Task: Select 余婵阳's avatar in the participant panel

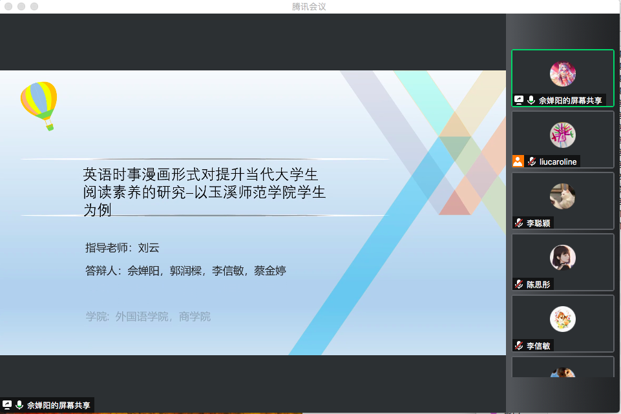Action: pyautogui.click(x=562, y=74)
